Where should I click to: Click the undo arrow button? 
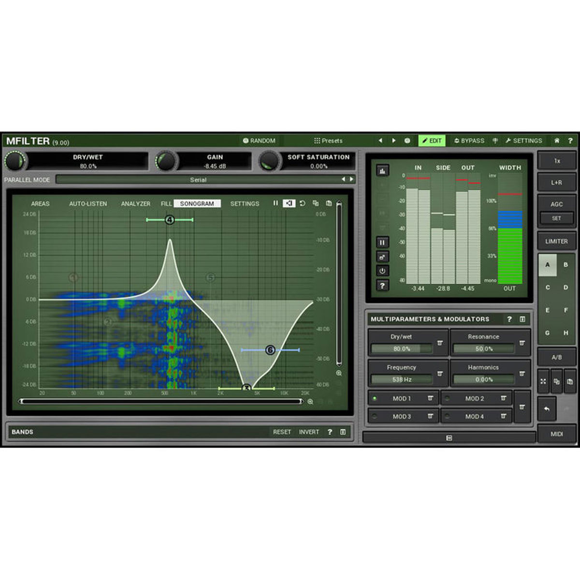pos(547,409)
